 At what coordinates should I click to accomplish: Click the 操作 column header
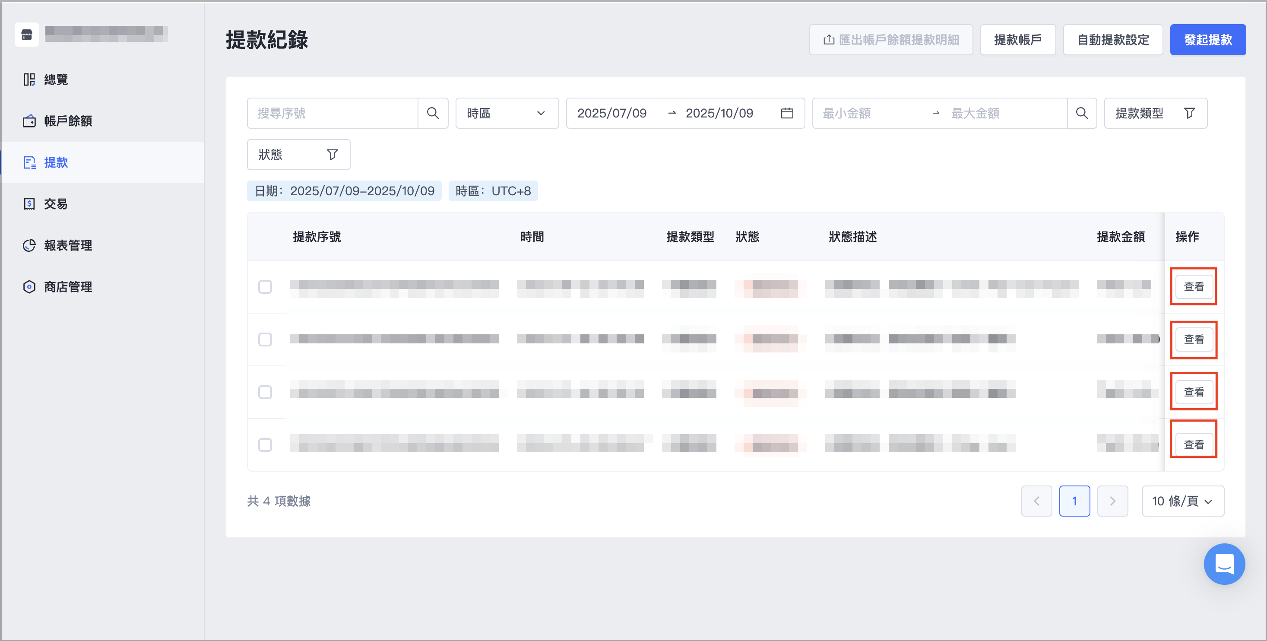coord(1187,237)
